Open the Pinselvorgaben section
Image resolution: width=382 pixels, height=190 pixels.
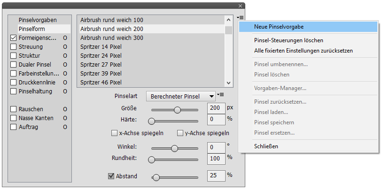[x=38, y=20]
